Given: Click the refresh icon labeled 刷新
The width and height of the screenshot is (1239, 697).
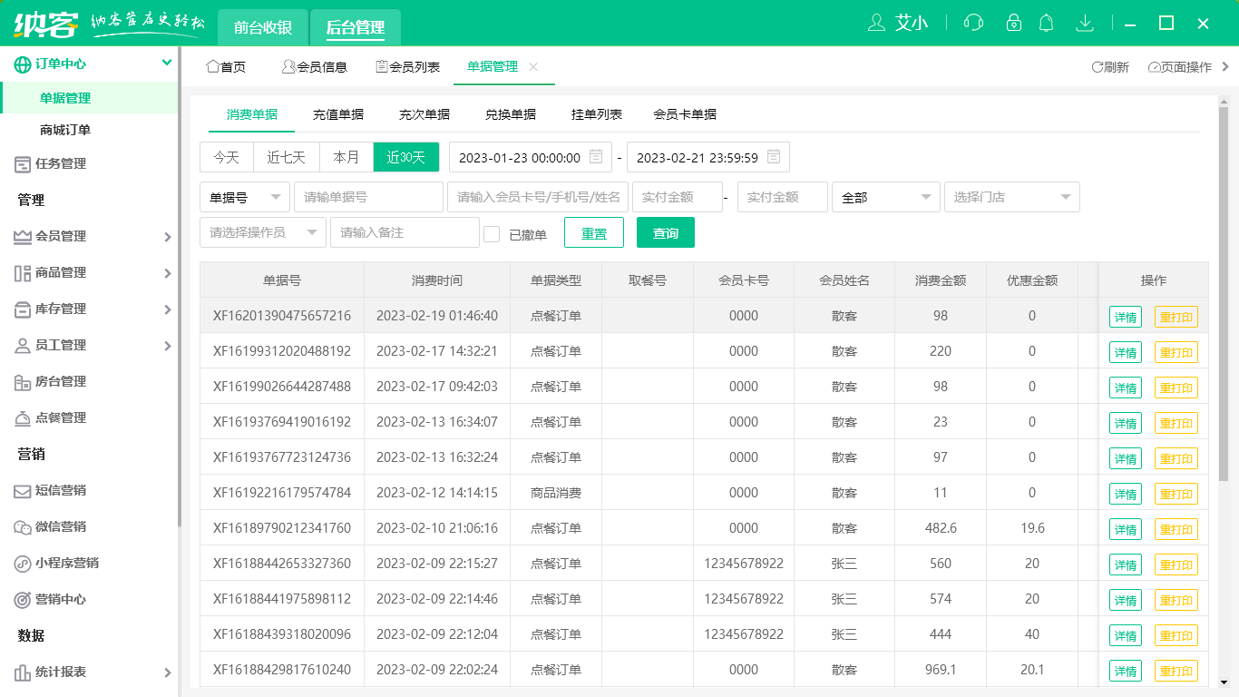Looking at the screenshot, I should click(1110, 67).
